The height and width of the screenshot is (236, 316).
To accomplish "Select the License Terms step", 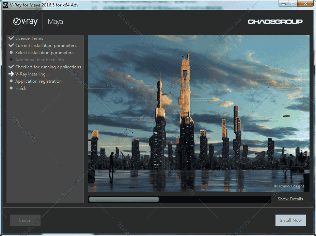I will [x=29, y=38].
